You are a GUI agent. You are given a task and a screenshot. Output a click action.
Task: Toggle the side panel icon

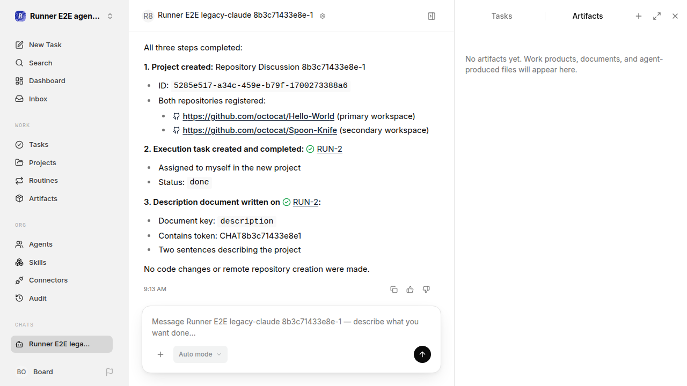pyautogui.click(x=432, y=16)
